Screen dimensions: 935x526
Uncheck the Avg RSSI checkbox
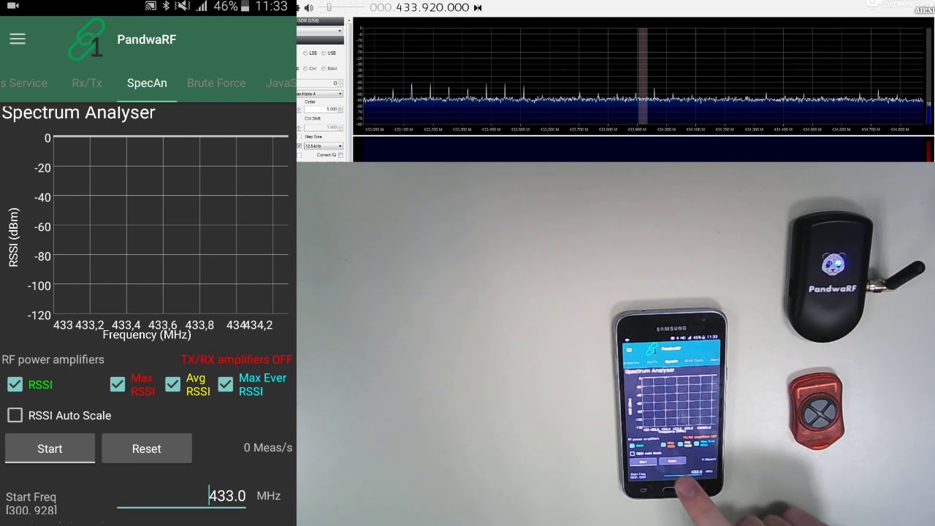pos(172,384)
